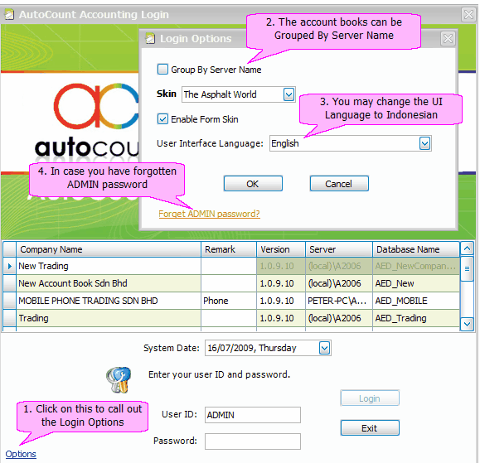Click the Options link
480x463 pixels.
[x=21, y=454]
